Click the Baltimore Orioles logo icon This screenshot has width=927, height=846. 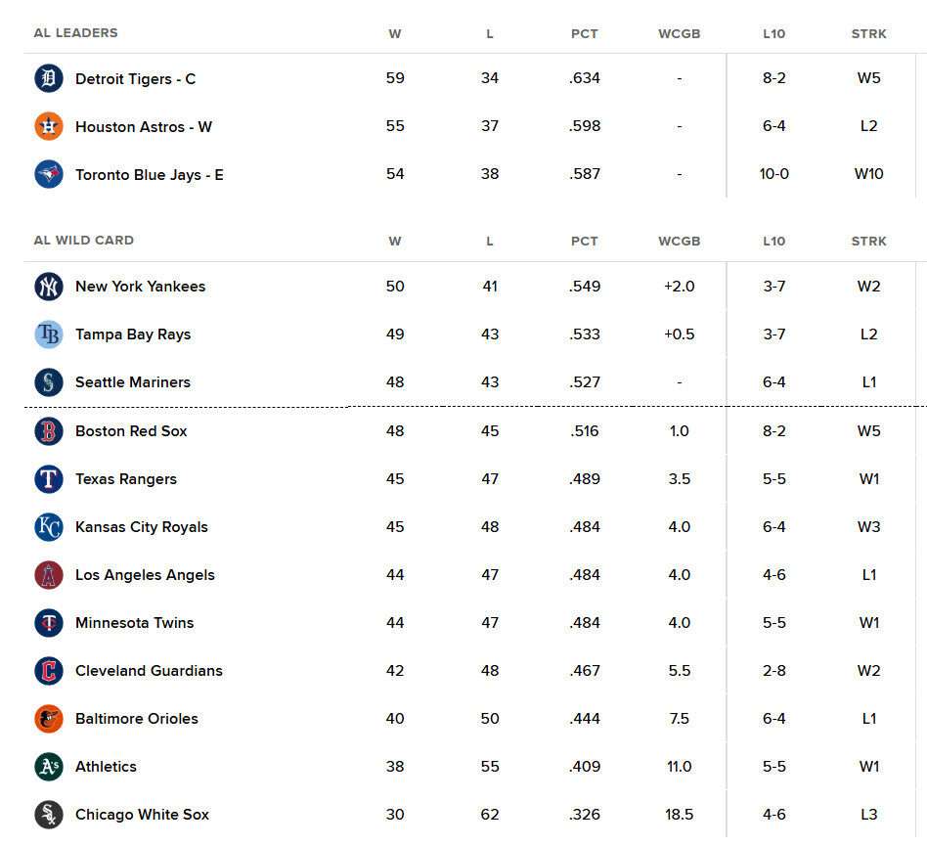click(49, 718)
